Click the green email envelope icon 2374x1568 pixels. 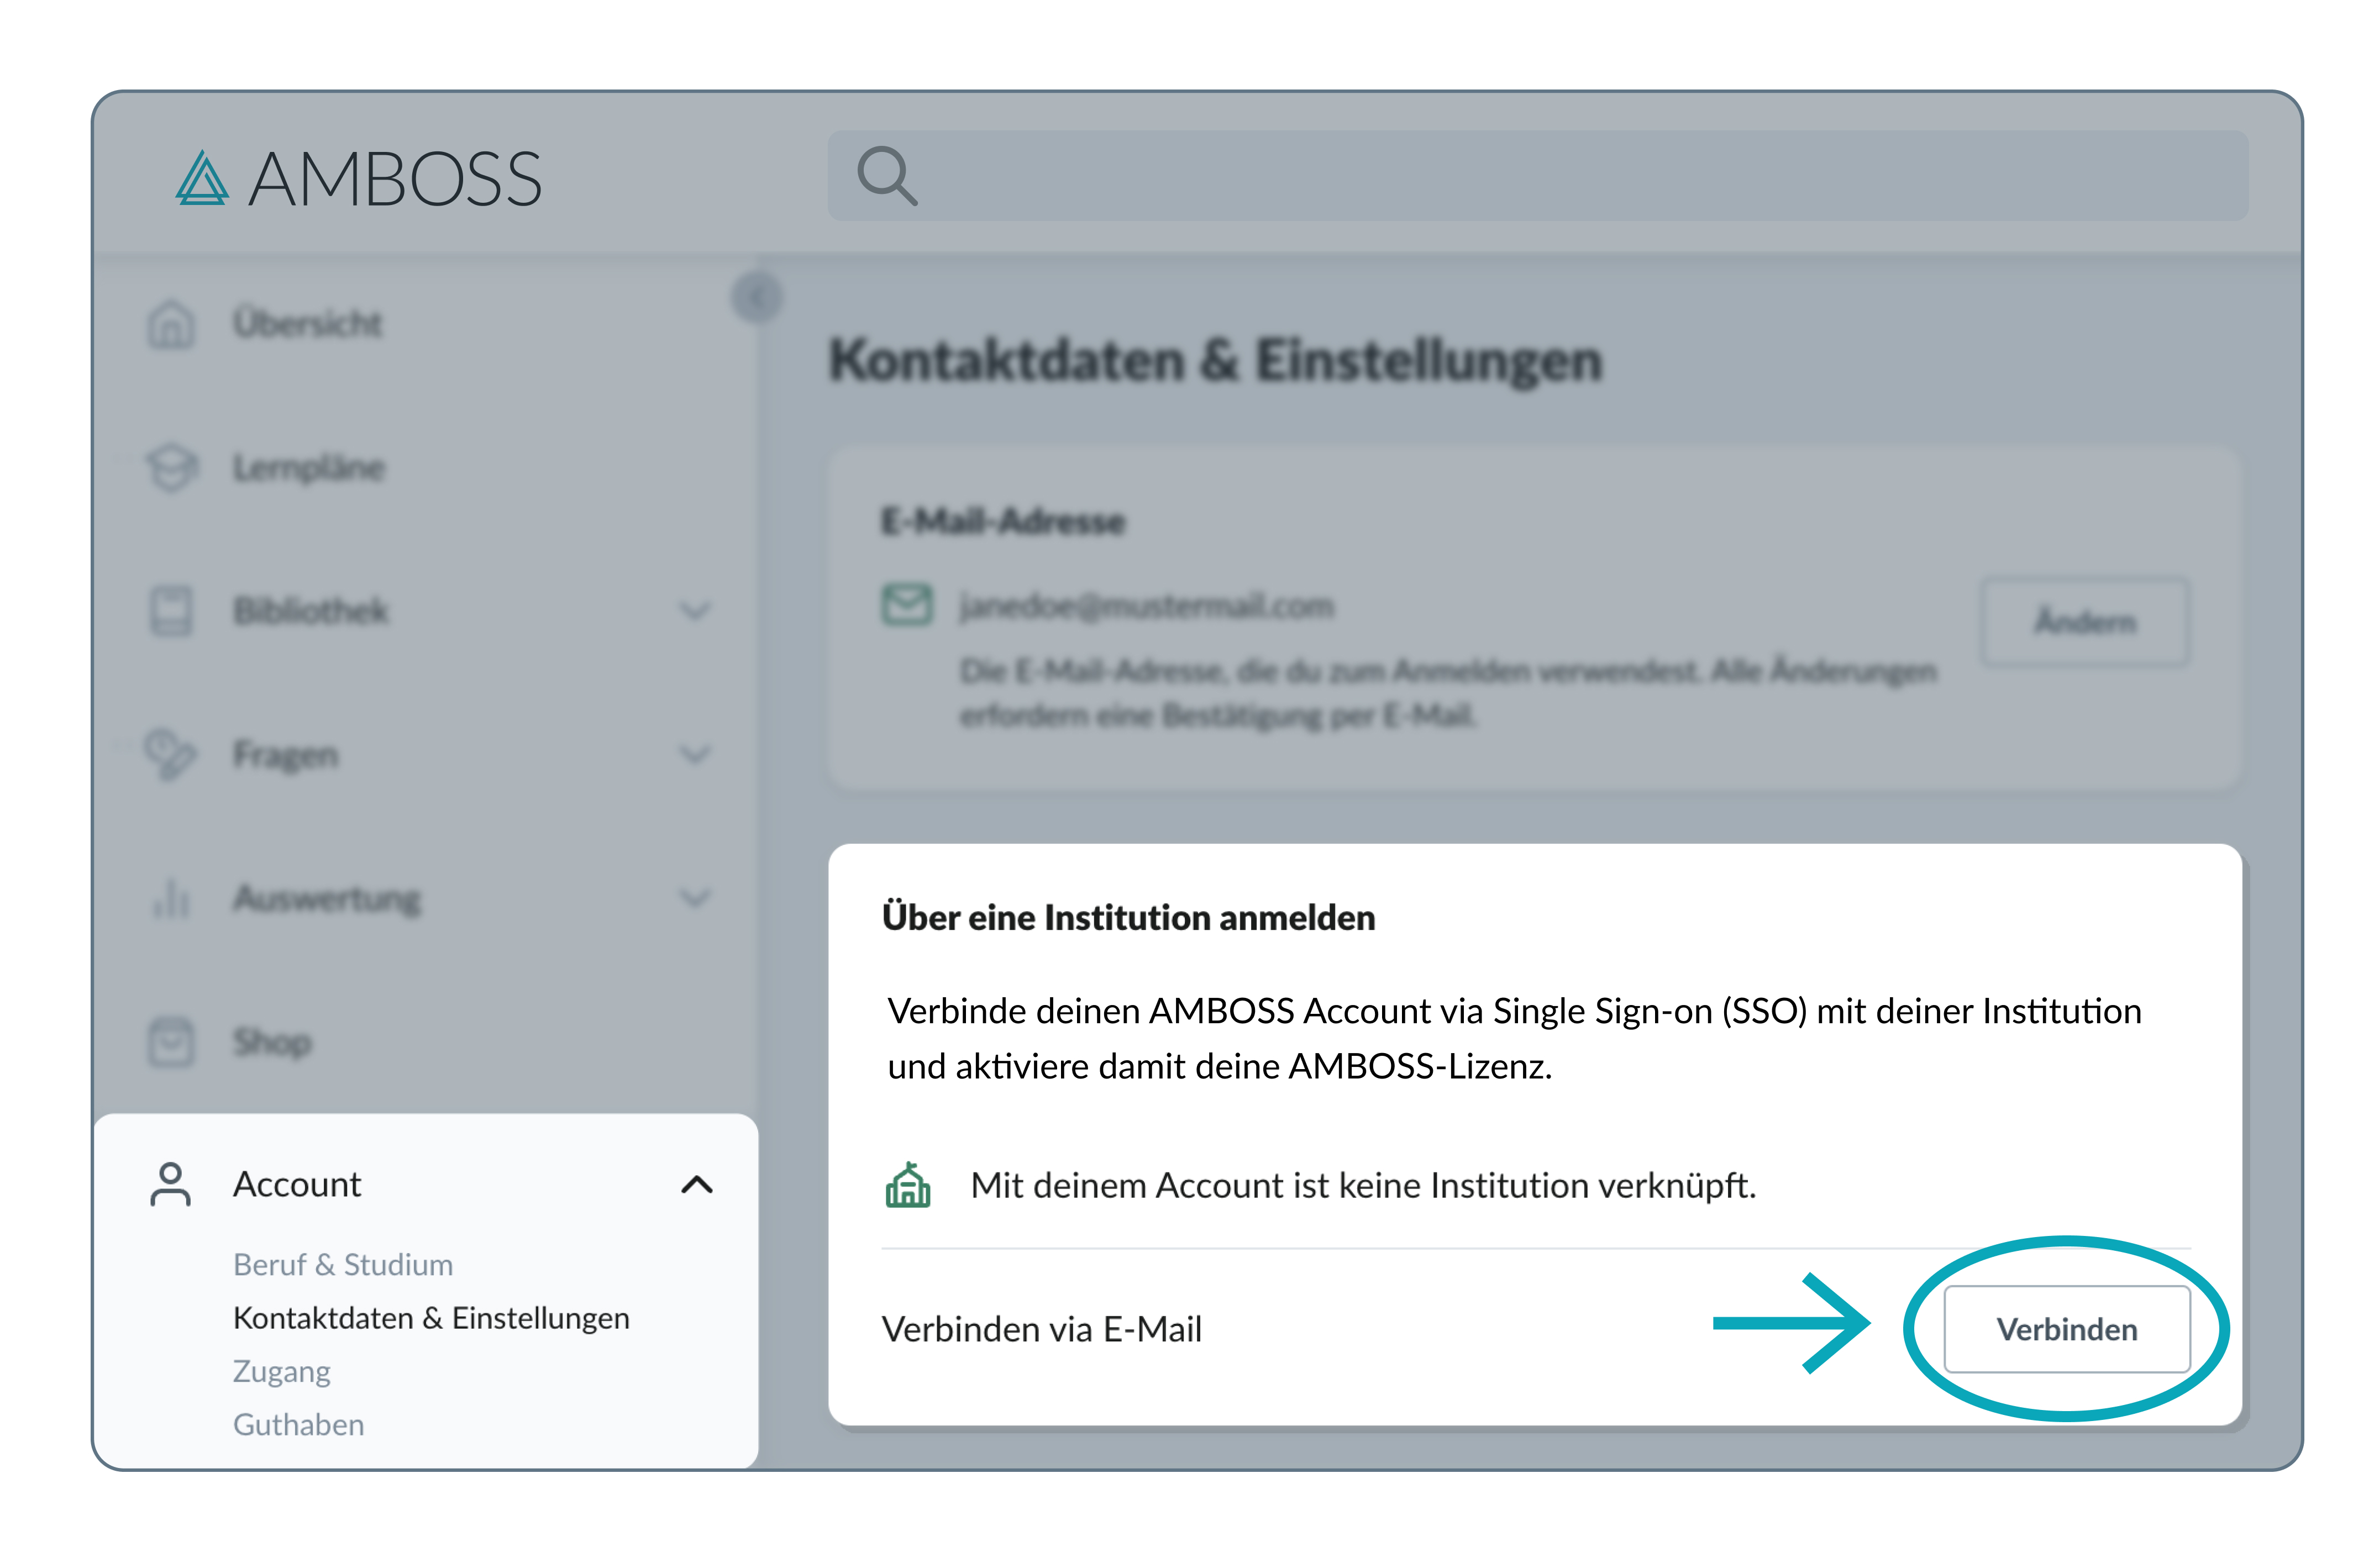[906, 605]
